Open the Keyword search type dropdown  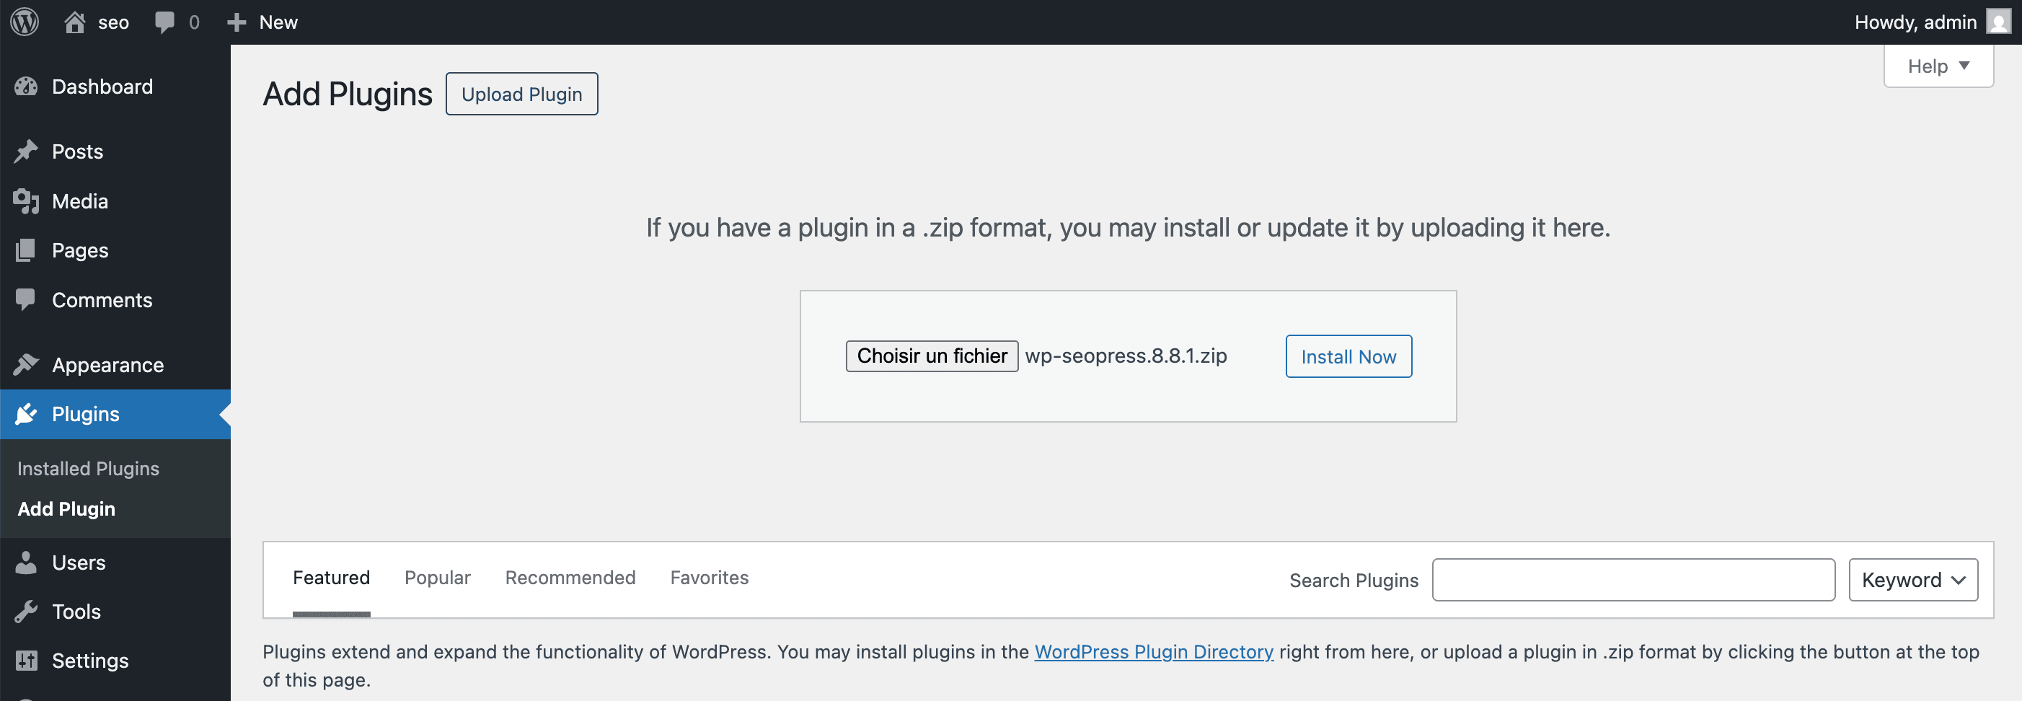[1912, 580]
